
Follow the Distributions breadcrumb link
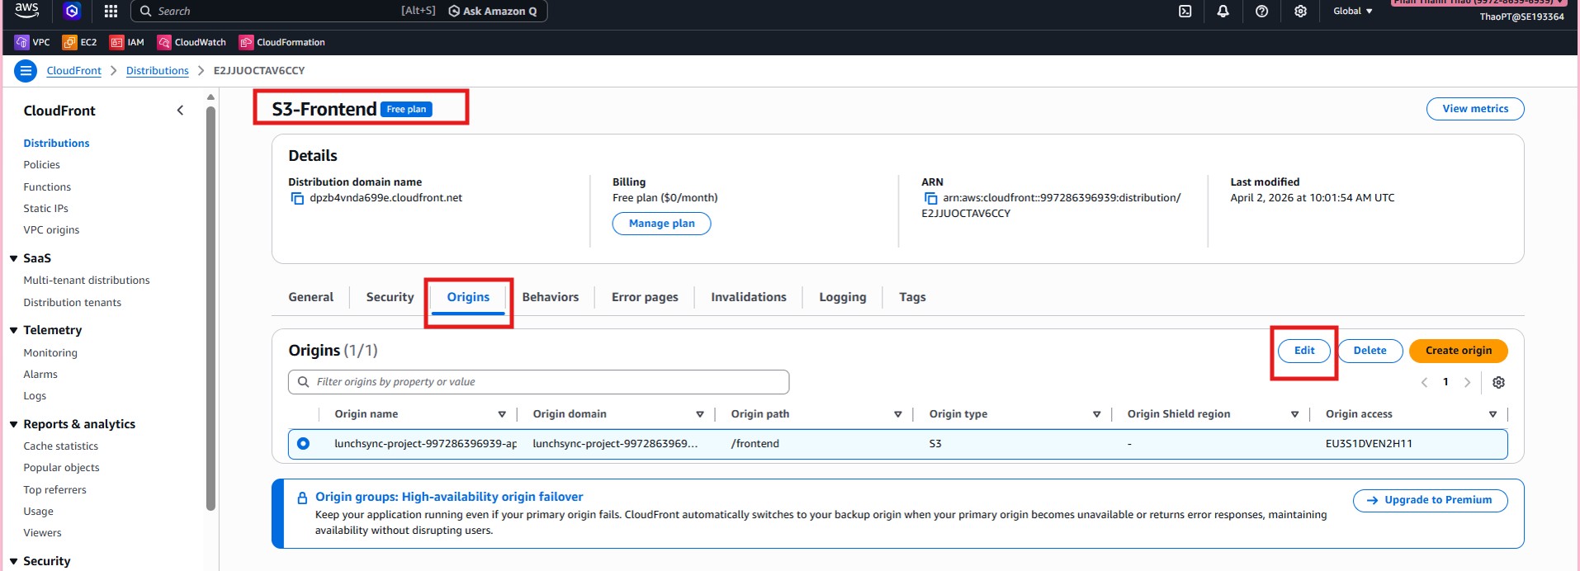point(158,71)
